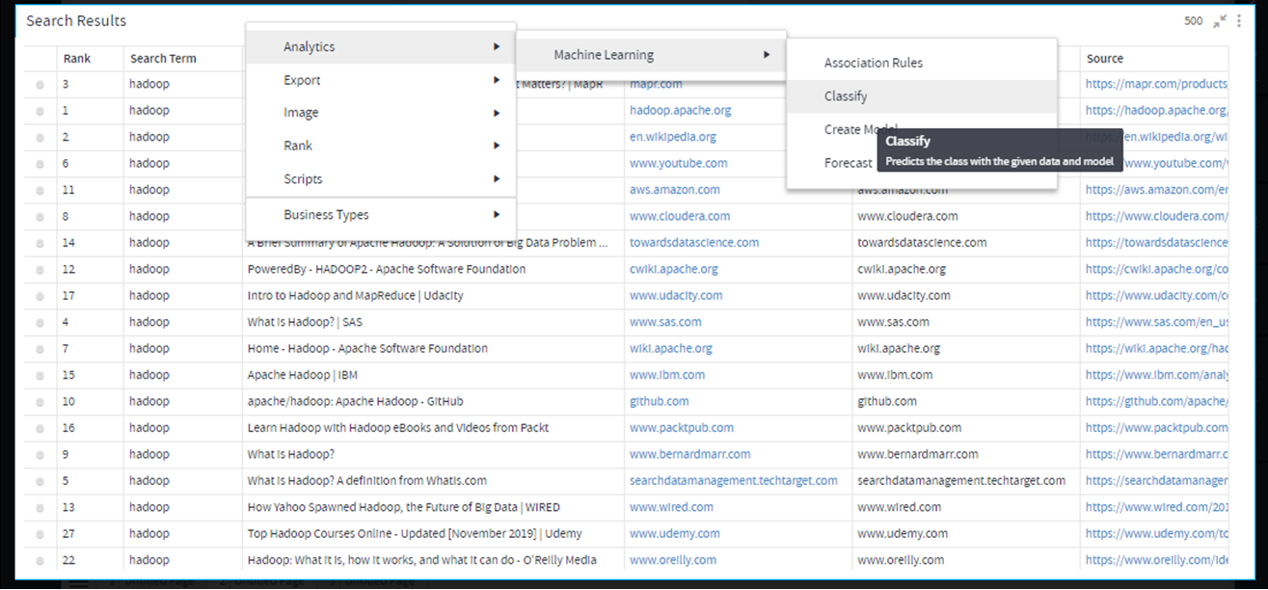Select 'Top Hadoop Courses Online' Udemy title

(415, 534)
